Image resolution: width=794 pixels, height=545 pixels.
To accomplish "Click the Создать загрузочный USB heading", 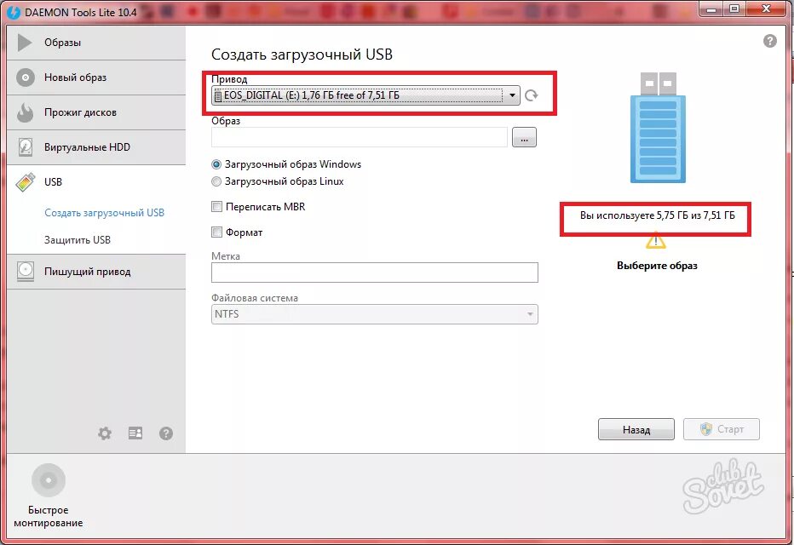I will click(302, 54).
